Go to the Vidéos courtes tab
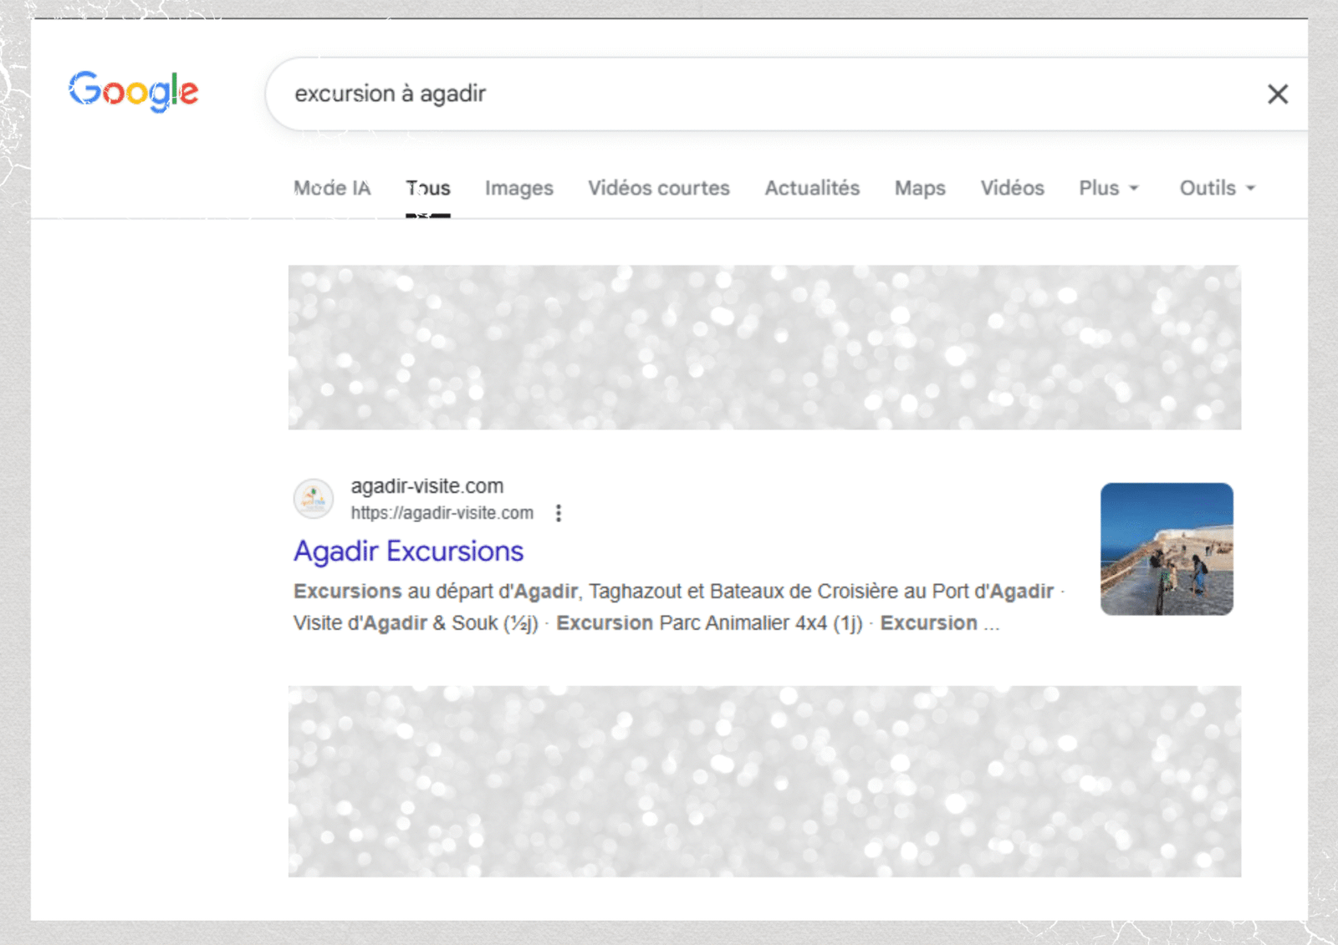Screen dimensions: 1338x945 click(658, 188)
